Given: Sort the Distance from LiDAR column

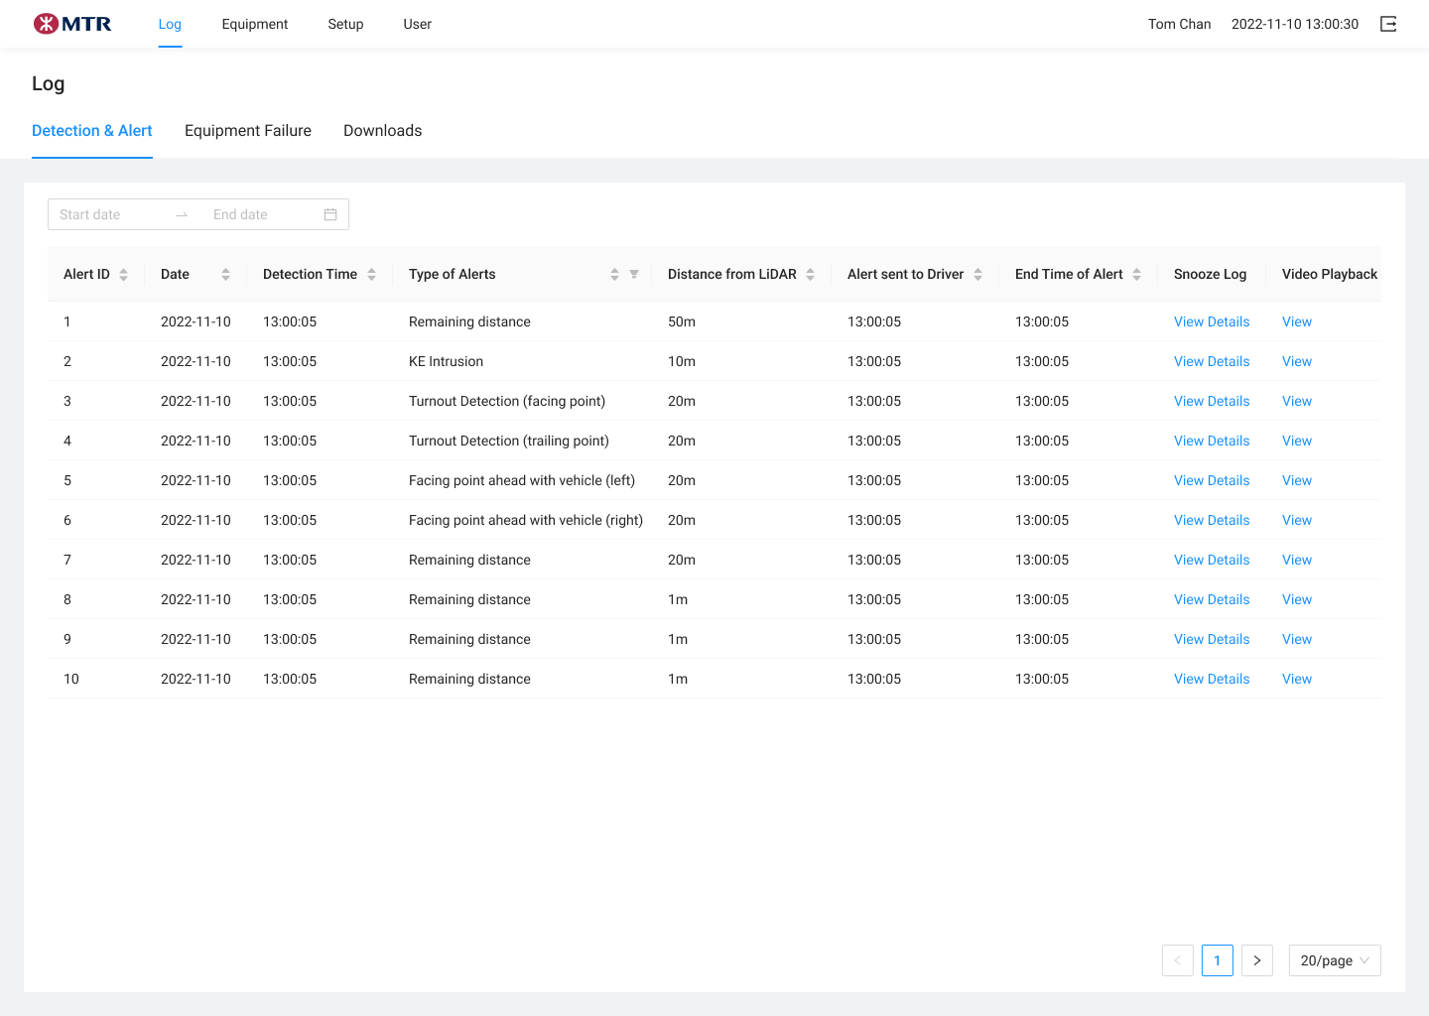Looking at the screenshot, I should pos(812,274).
